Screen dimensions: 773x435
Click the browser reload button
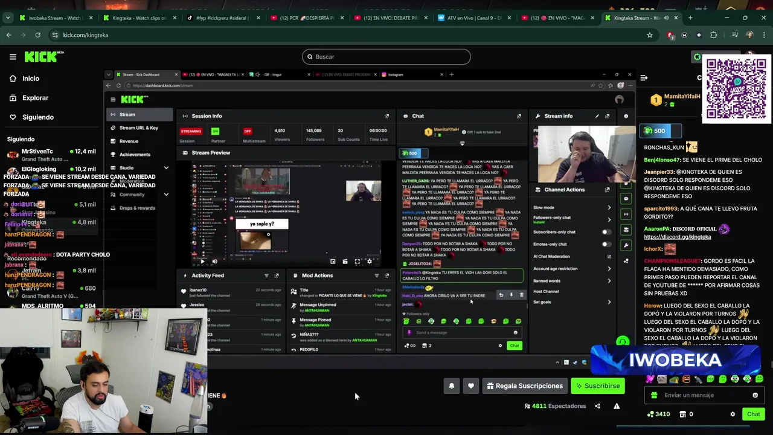pyautogui.click(x=39, y=35)
